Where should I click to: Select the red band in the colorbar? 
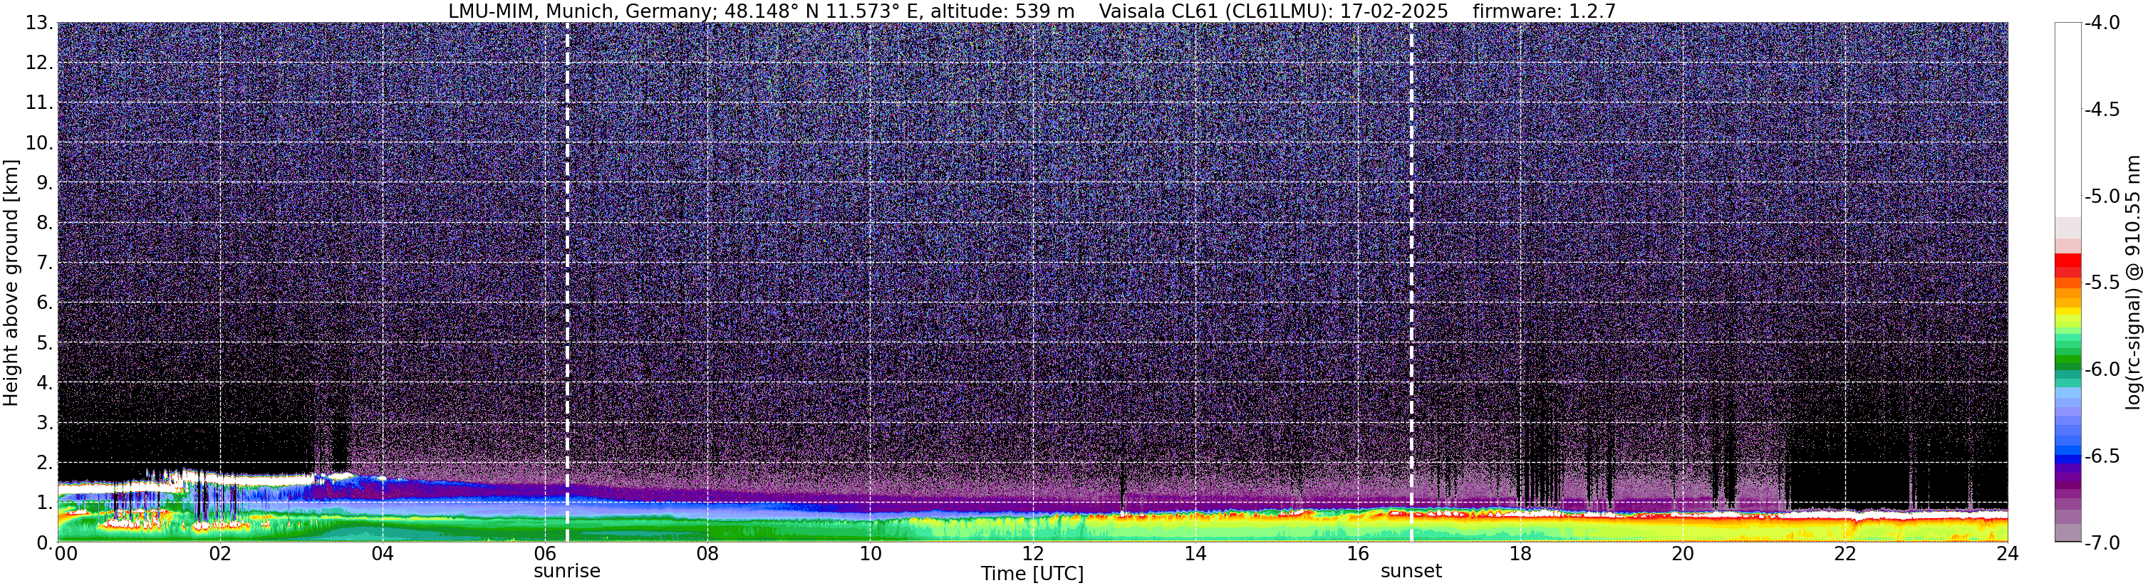[2068, 266]
